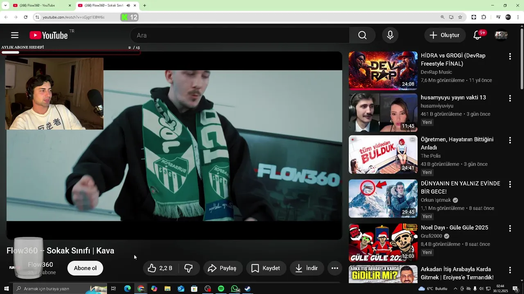The image size is (524, 294).
Task: Like the video with thumbs up
Action: click(160, 268)
